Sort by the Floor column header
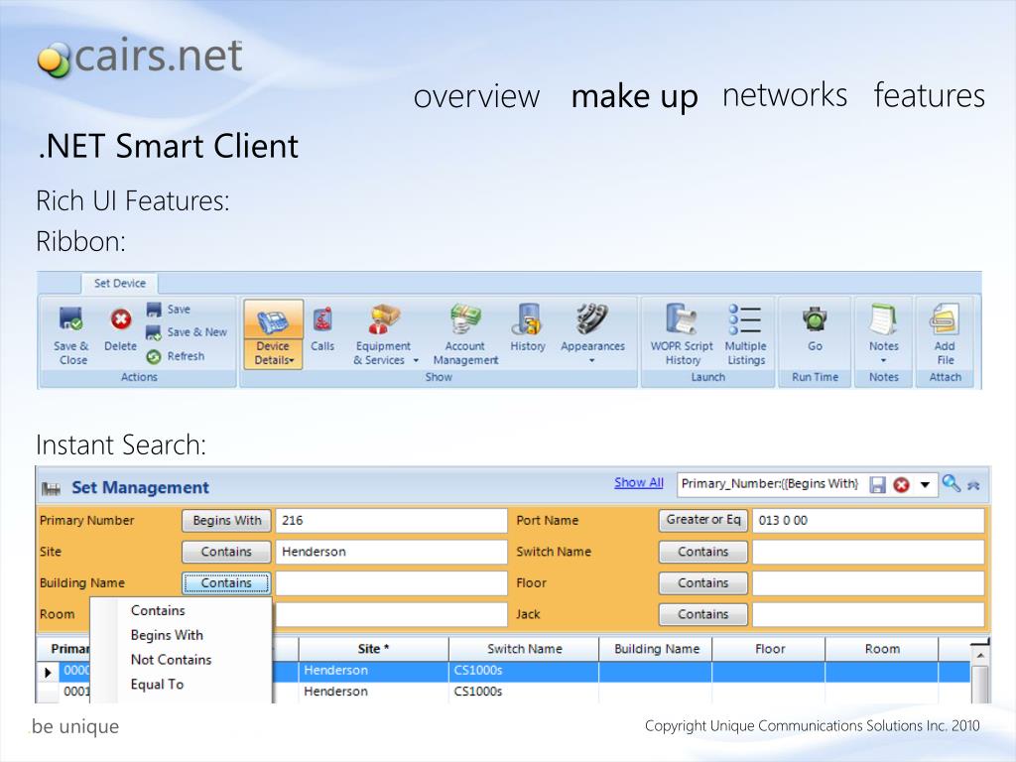 coord(769,649)
